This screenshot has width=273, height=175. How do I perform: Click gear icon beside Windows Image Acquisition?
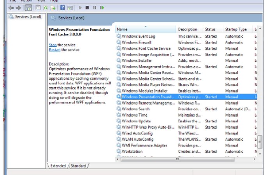119,55
